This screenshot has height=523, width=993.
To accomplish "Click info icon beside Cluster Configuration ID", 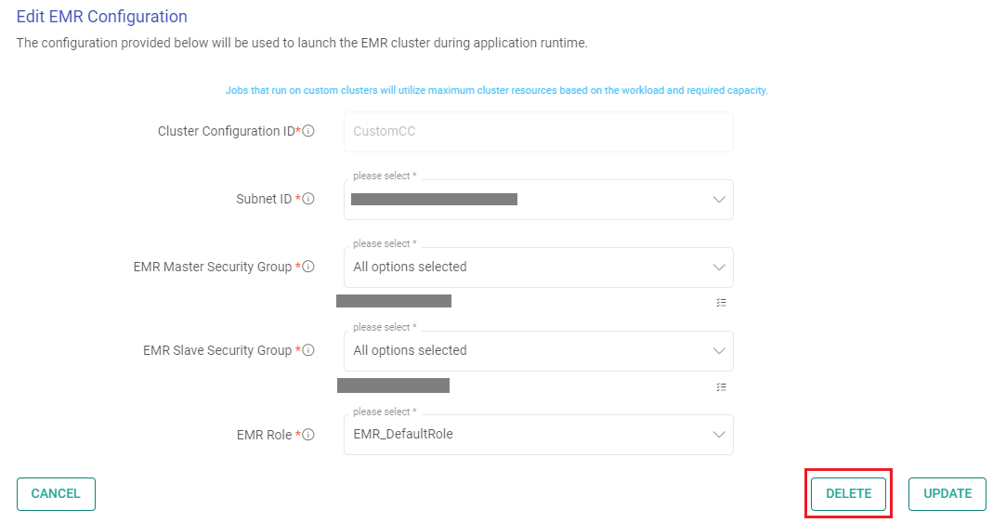I will point(308,131).
